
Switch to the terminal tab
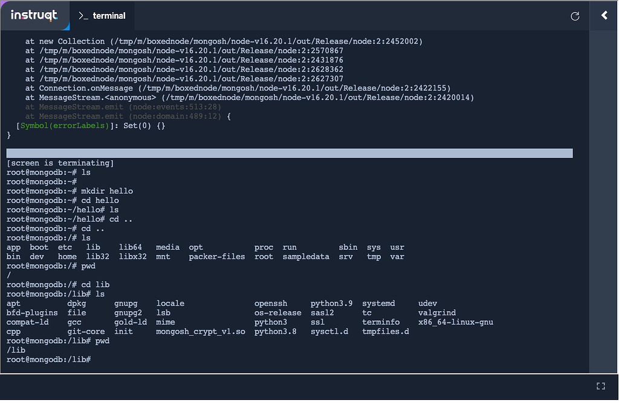(102, 16)
